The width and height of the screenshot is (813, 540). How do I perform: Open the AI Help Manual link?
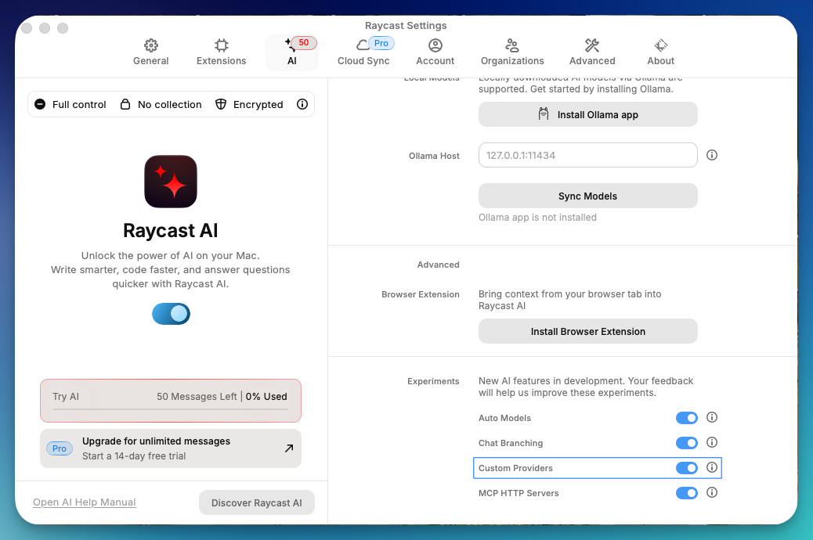84,502
